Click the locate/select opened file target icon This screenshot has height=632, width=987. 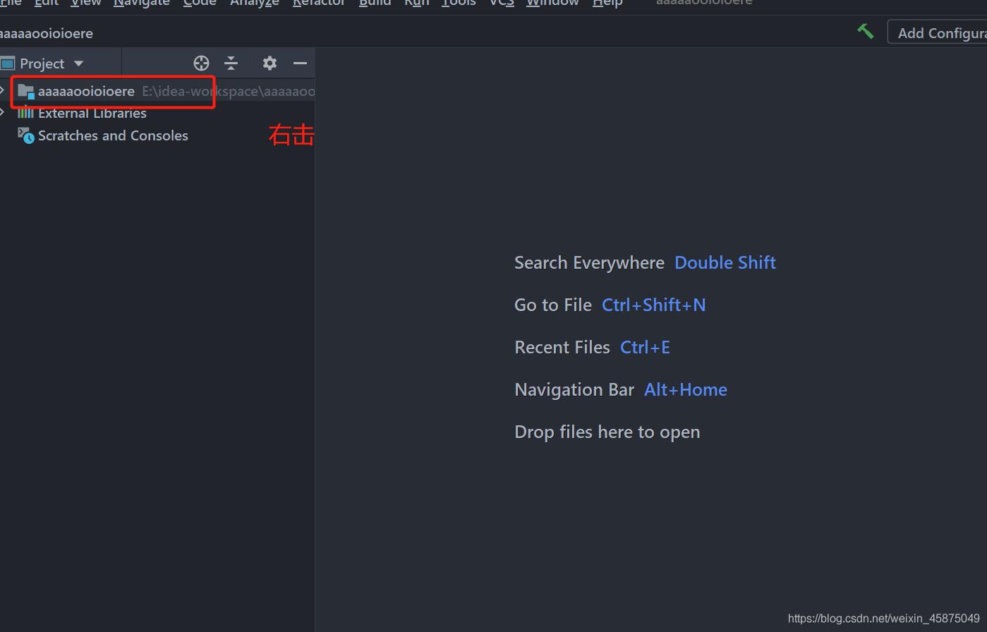click(201, 63)
